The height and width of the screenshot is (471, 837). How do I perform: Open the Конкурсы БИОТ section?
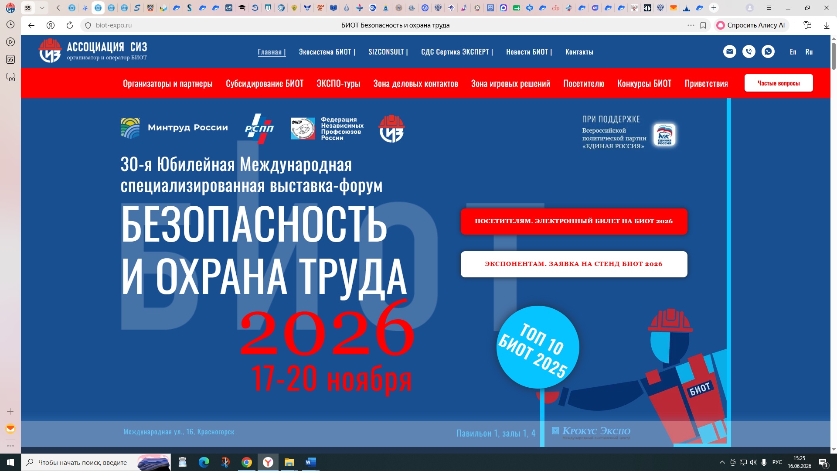coord(644,83)
